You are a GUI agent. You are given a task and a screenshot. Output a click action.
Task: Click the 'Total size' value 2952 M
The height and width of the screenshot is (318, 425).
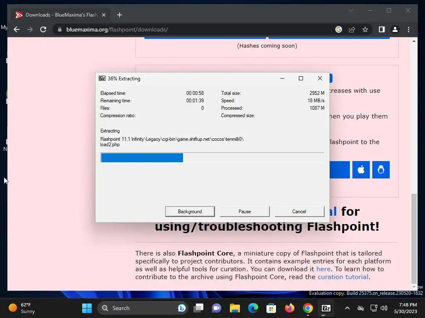pyautogui.click(x=317, y=93)
